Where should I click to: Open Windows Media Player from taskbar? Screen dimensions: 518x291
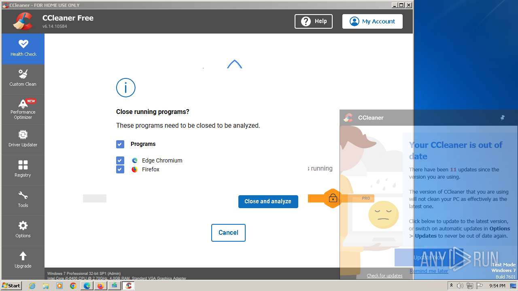tap(59, 286)
